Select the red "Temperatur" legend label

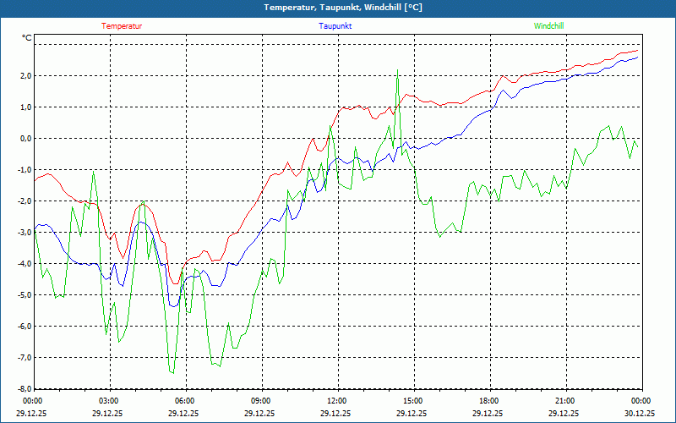tap(122, 26)
